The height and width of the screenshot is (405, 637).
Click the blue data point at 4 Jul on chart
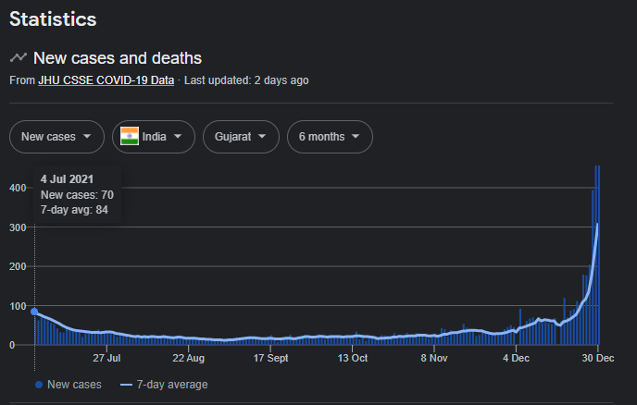[34, 312]
